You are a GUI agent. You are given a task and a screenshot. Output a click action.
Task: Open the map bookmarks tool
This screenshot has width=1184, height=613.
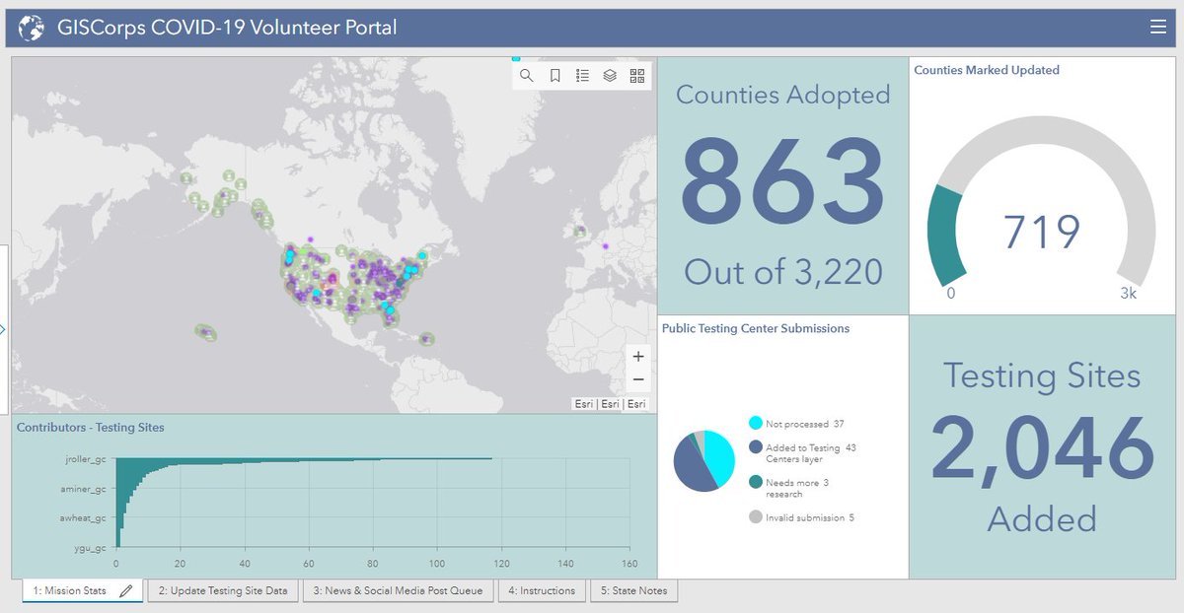pos(555,76)
